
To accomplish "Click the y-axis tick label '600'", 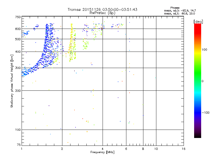I will [x=18, y=29].
